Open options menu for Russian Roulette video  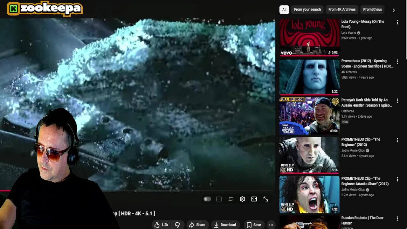tap(397, 219)
